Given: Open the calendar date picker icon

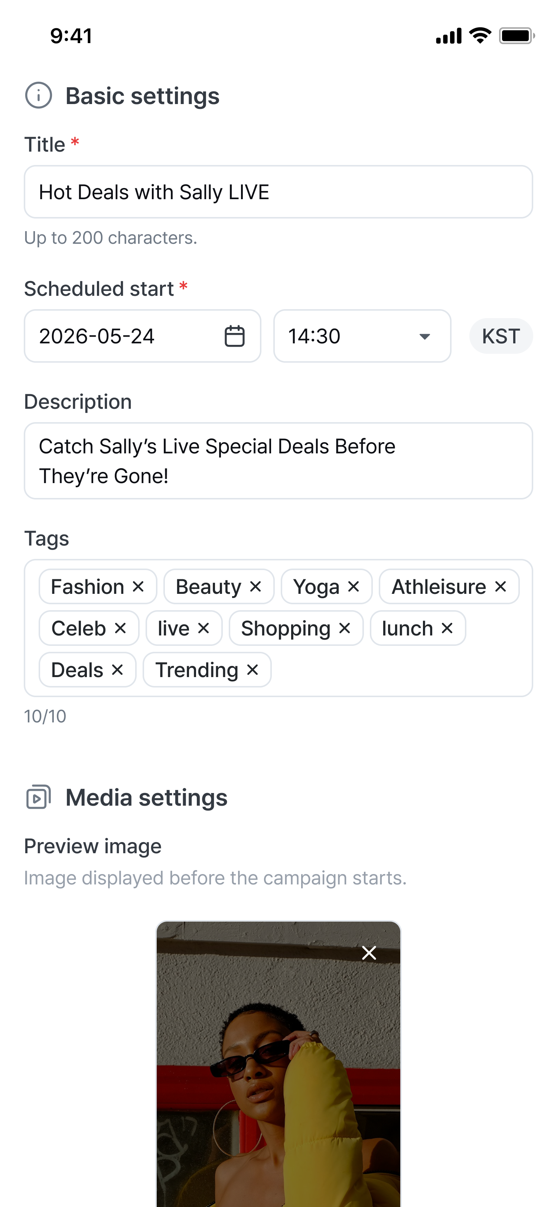Looking at the screenshot, I should point(235,336).
